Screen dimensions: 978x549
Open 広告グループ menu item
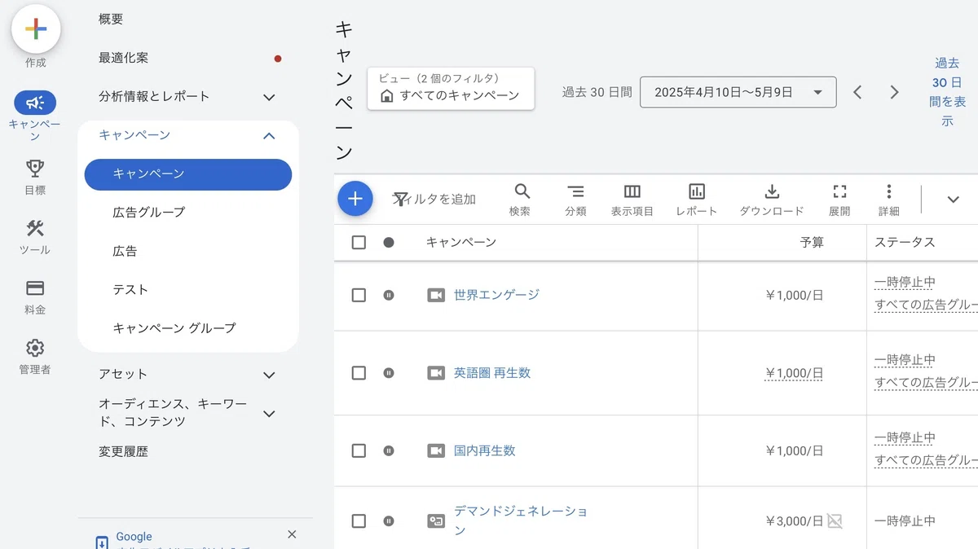click(x=149, y=213)
